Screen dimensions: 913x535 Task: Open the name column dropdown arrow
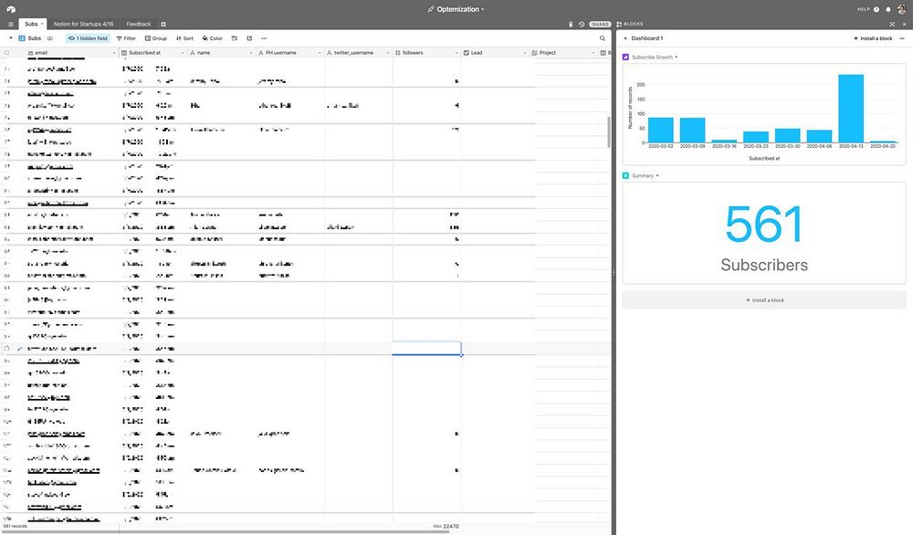(251, 53)
